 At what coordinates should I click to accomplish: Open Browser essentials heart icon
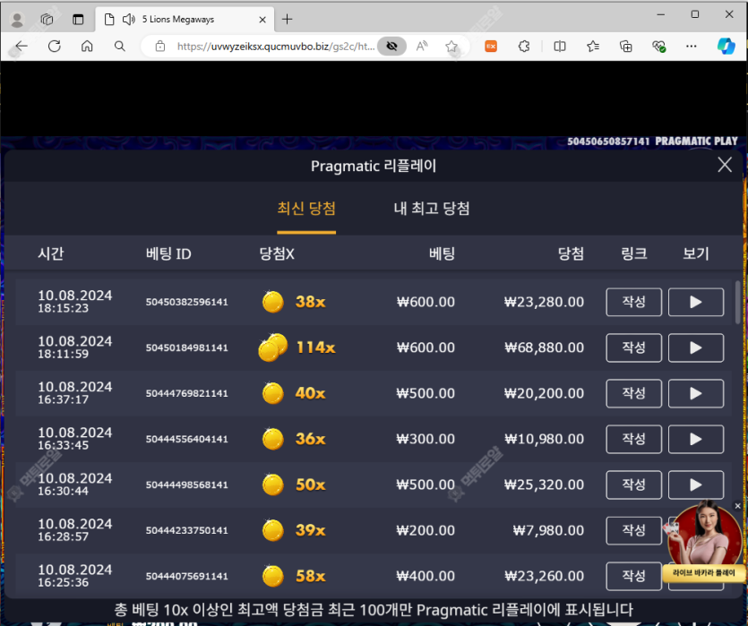658,47
